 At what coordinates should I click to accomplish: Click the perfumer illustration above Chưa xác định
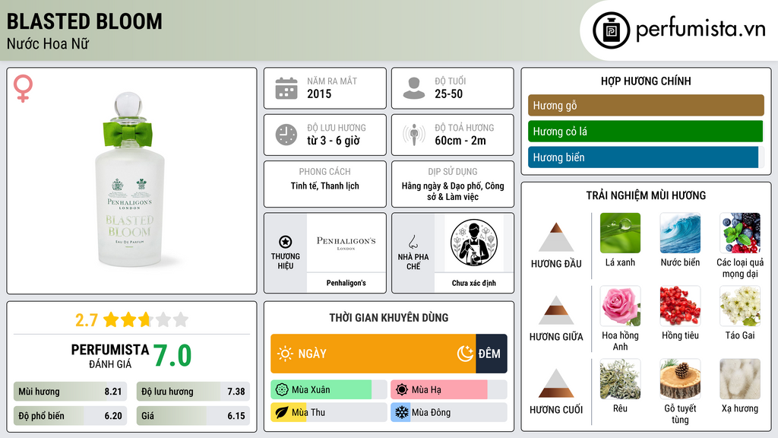474,243
